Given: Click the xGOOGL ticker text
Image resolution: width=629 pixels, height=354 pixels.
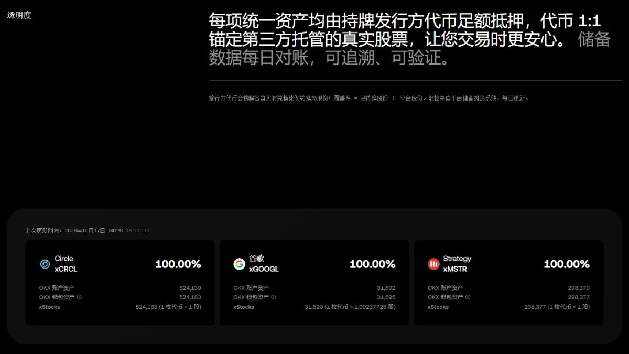Looking at the screenshot, I should click(264, 269).
